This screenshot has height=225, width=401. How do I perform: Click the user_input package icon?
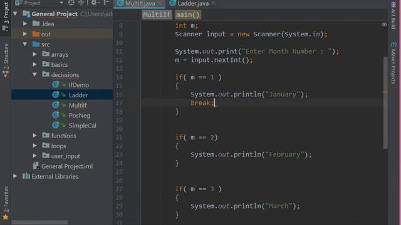click(x=46, y=156)
